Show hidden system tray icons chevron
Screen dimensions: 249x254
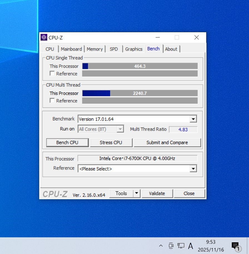point(161,246)
